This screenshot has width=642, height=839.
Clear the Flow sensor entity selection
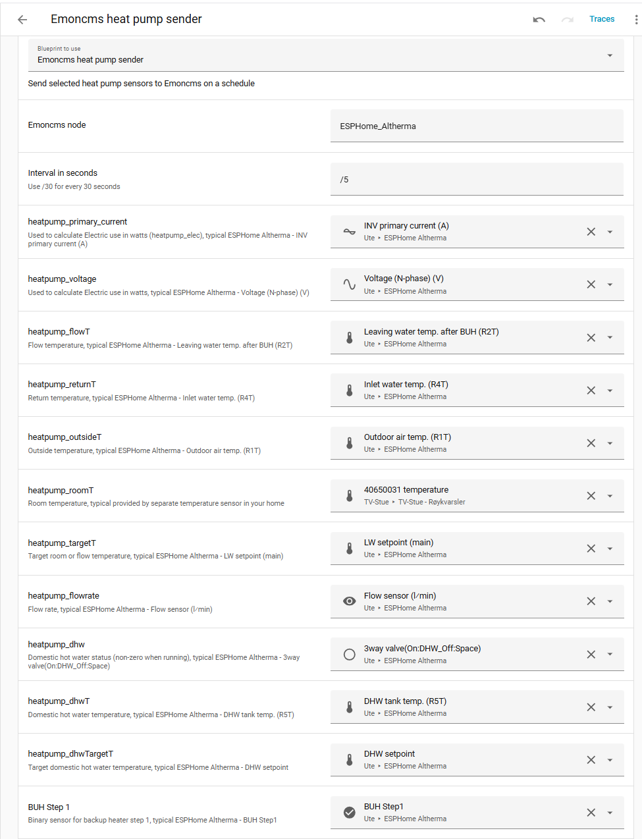coord(591,601)
